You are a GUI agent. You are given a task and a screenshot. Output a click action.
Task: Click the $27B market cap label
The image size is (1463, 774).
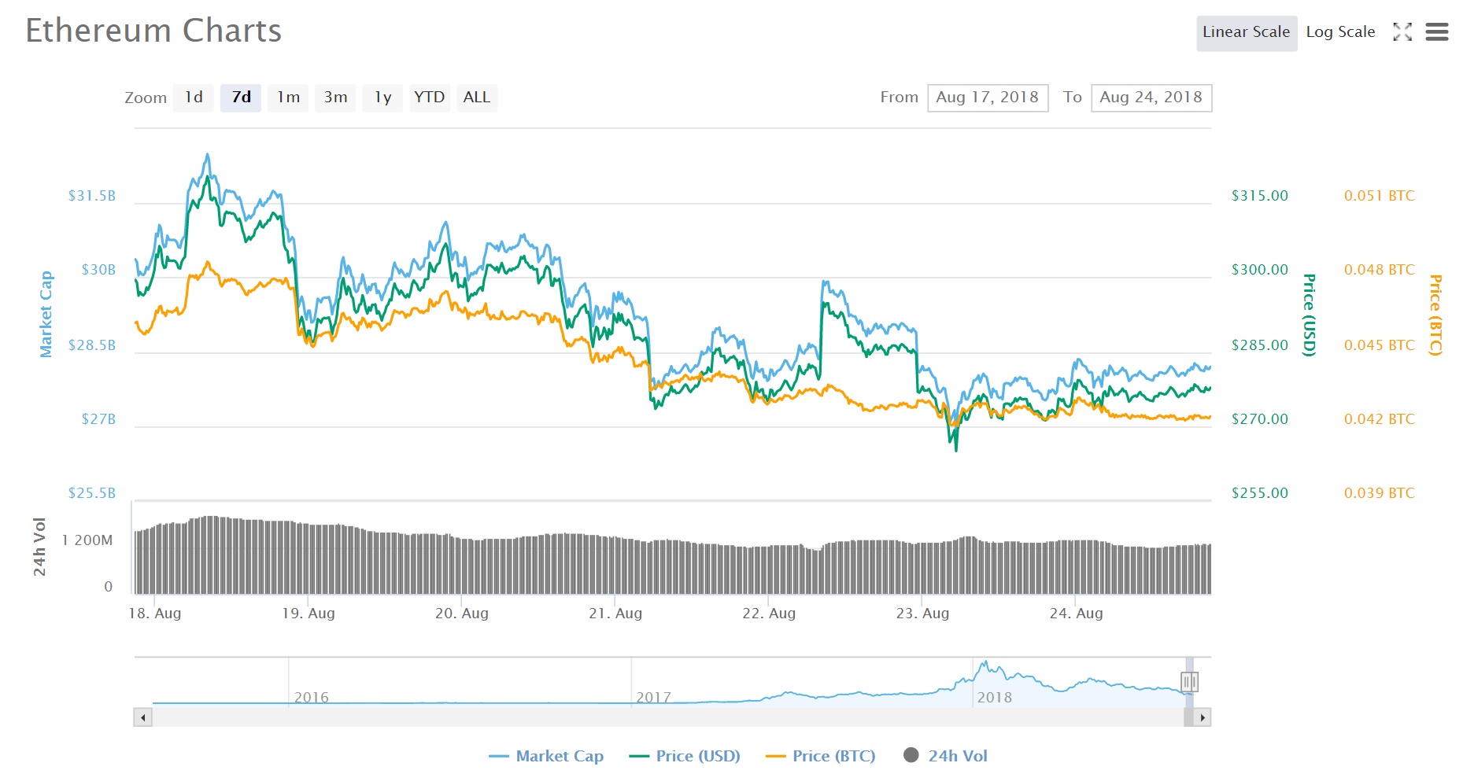coord(98,419)
